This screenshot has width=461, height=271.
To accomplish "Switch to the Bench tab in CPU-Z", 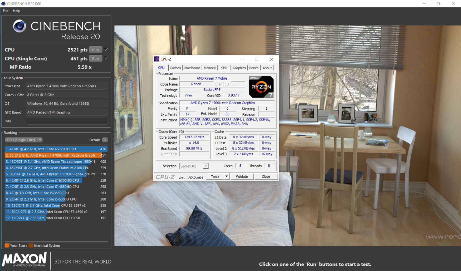I will click(254, 68).
